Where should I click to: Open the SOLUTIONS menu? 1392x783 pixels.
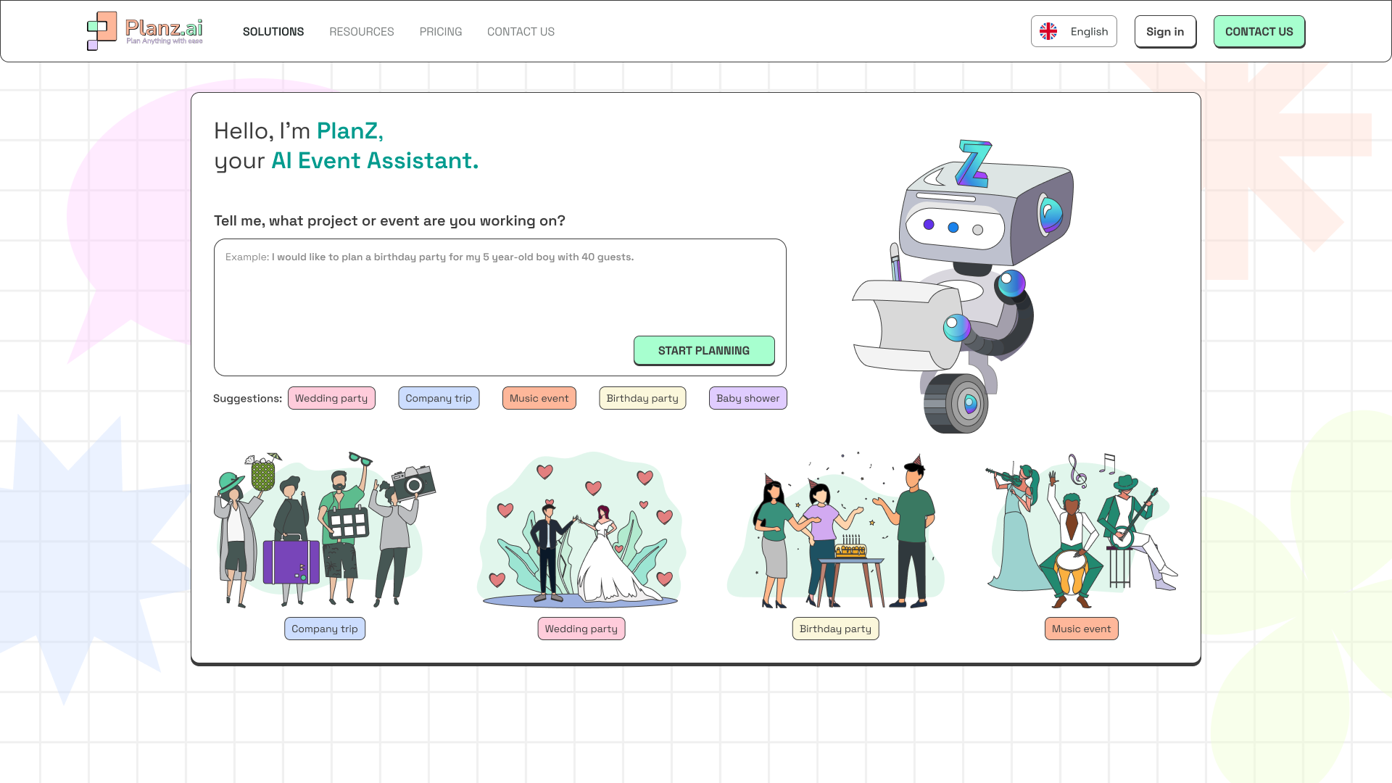(273, 32)
